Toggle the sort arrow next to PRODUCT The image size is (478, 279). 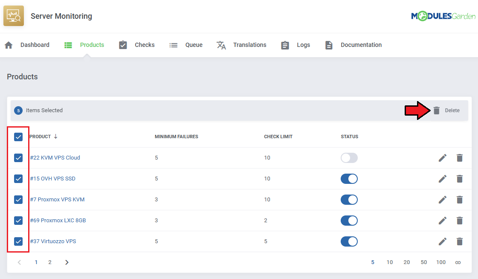[55, 137]
